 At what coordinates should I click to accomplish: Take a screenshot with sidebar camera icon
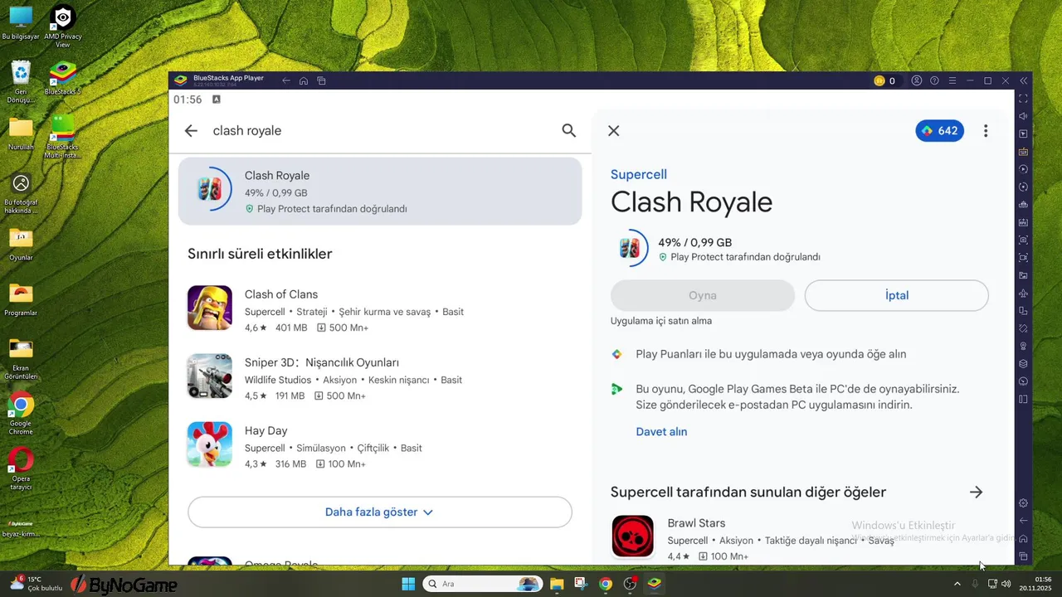[x=1023, y=240]
